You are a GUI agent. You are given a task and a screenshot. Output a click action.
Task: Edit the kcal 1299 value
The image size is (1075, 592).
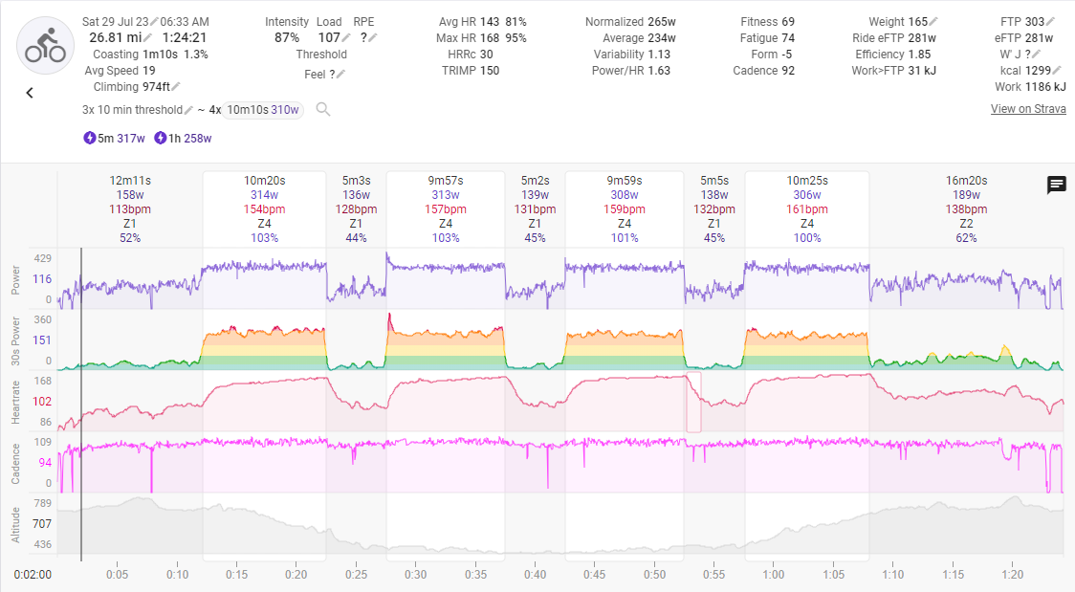coord(1057,70)
